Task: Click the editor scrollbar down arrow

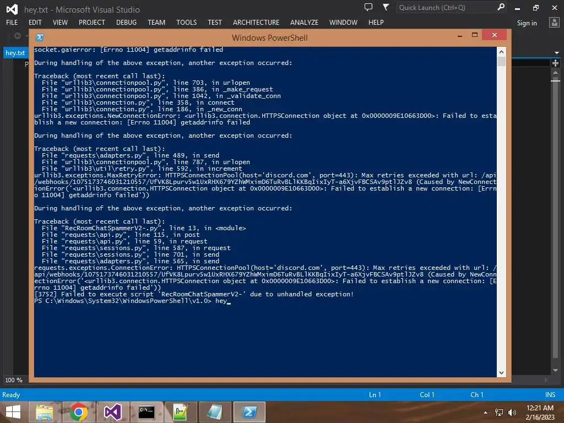Action: (x=555, y=370)
